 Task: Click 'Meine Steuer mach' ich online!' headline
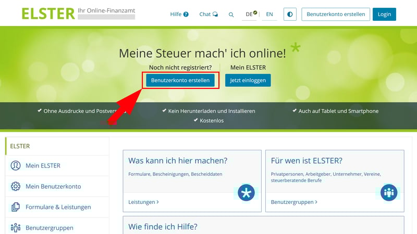[202, 54]
